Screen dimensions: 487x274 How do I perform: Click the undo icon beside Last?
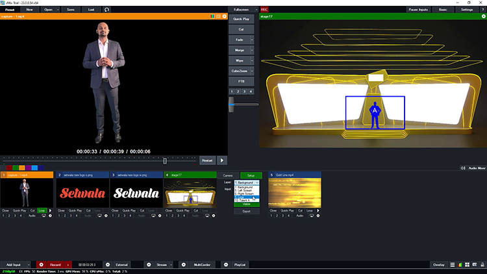107,10
